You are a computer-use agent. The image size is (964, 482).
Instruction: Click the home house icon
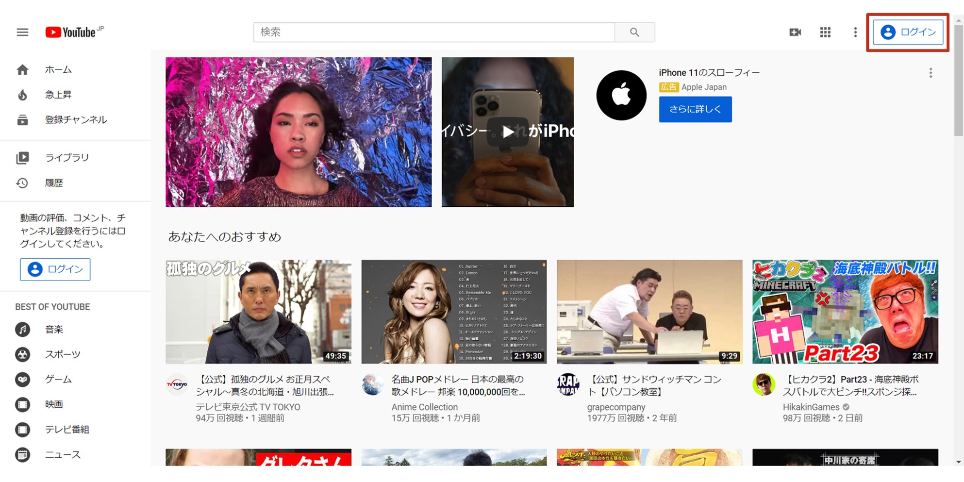click(22, 70)
